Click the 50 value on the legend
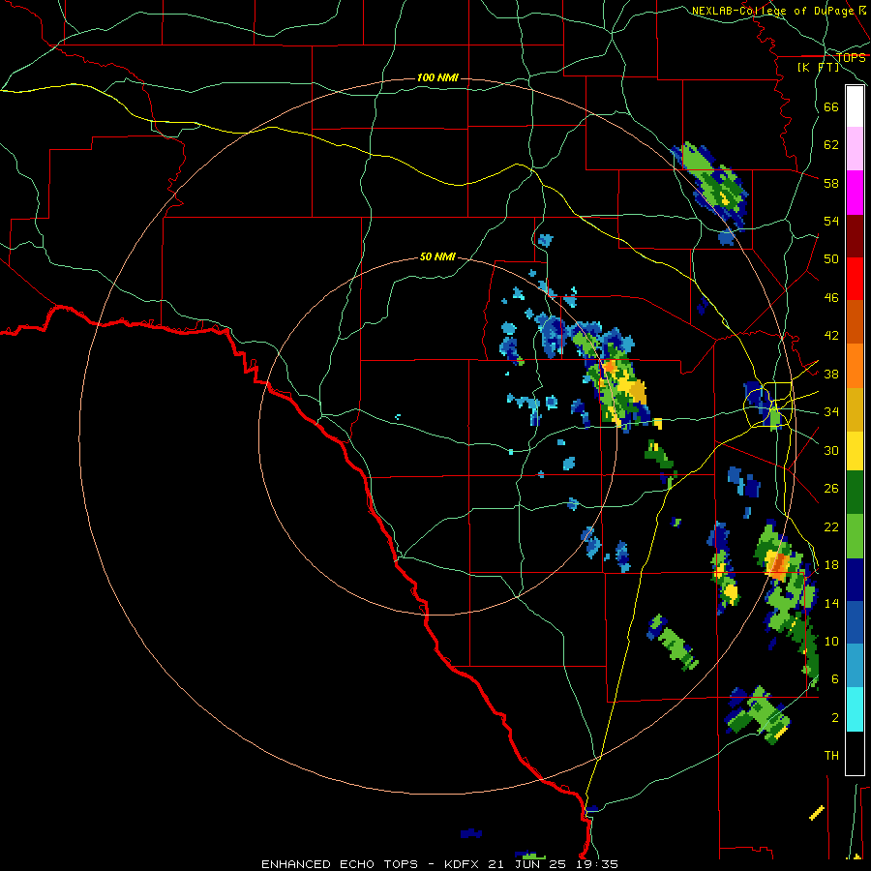 pos(831,259)
